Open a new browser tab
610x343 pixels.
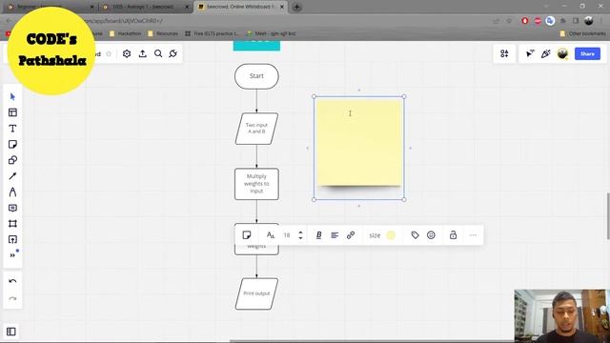pyautogui.click(x=296, y=7)
